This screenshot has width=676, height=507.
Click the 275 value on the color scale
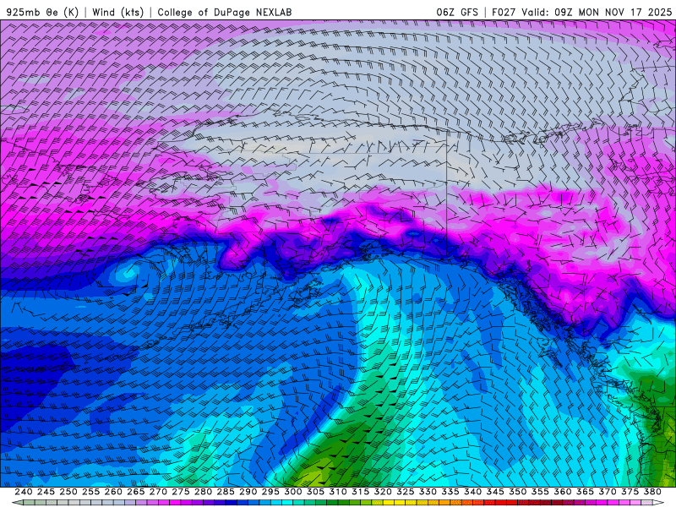tap(180, 492)
